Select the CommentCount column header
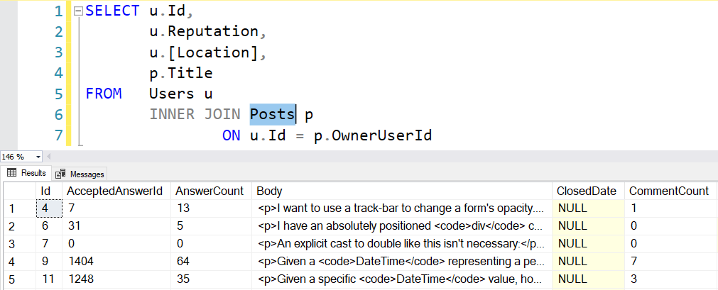This screenshot has height=290, width=718. pos(670,191)
